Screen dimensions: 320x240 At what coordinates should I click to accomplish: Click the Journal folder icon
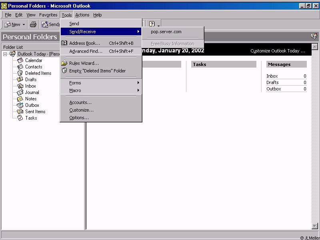point(20,92)
